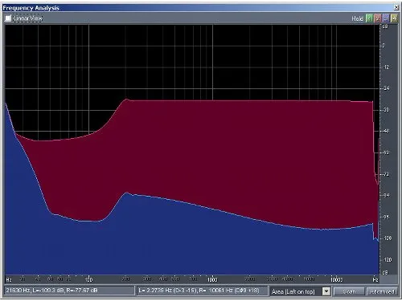
Task: Click the green Hold 1 button
Action: [369, 18]
